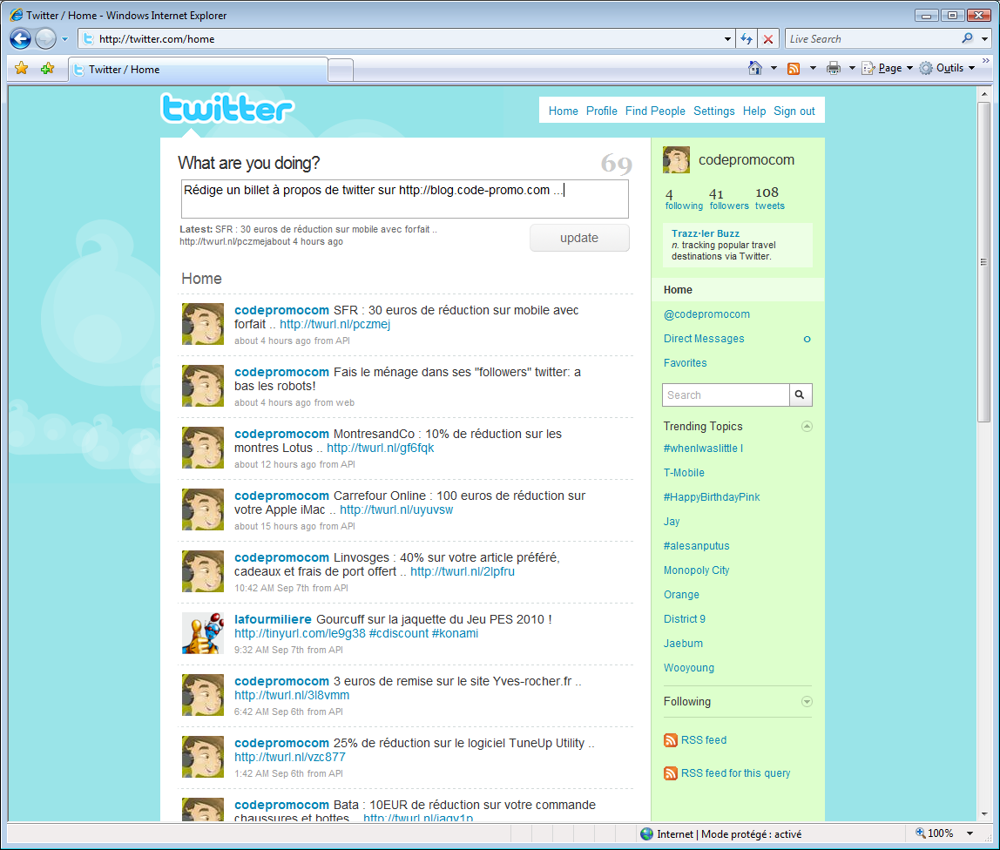Open the 41 followers count link
Screen dimensions: 1000x850
point(729,199)
